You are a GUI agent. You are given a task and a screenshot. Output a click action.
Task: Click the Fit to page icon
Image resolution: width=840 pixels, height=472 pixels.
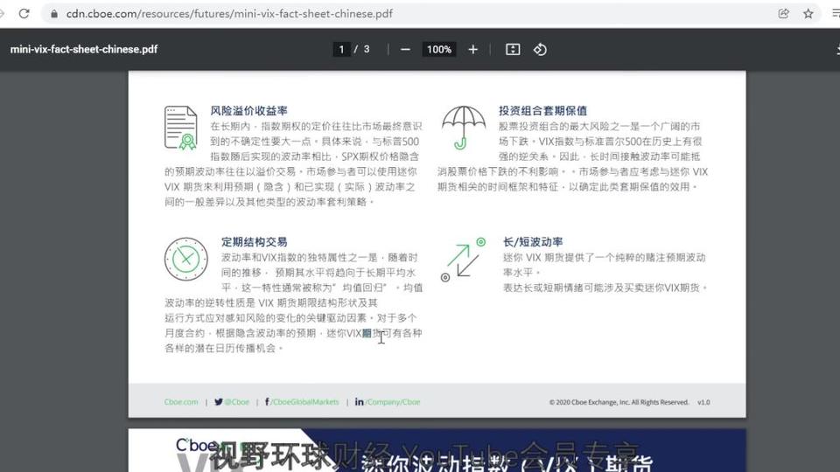click(513, 49)
